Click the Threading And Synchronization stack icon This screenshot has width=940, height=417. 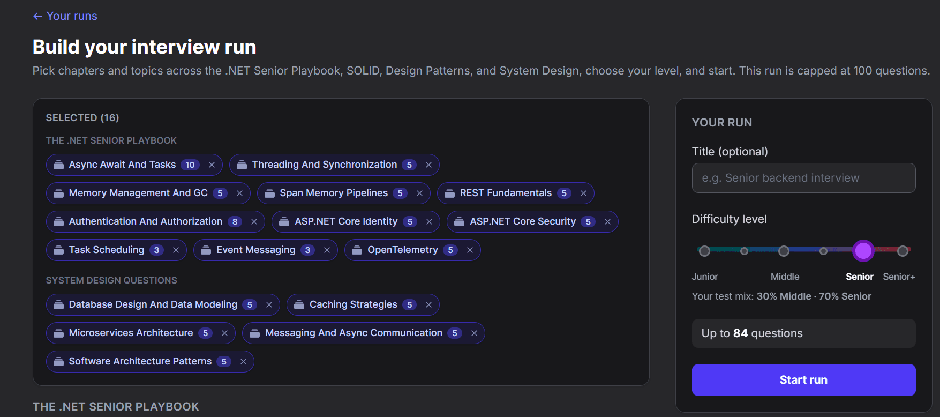(242, 165)
